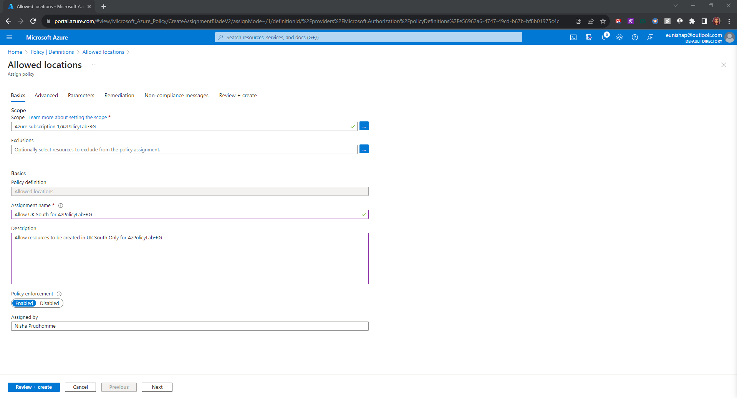The image size is (737, 398).
Task: Show the Assignment name info tooltip
Action: tap(61, 206)
